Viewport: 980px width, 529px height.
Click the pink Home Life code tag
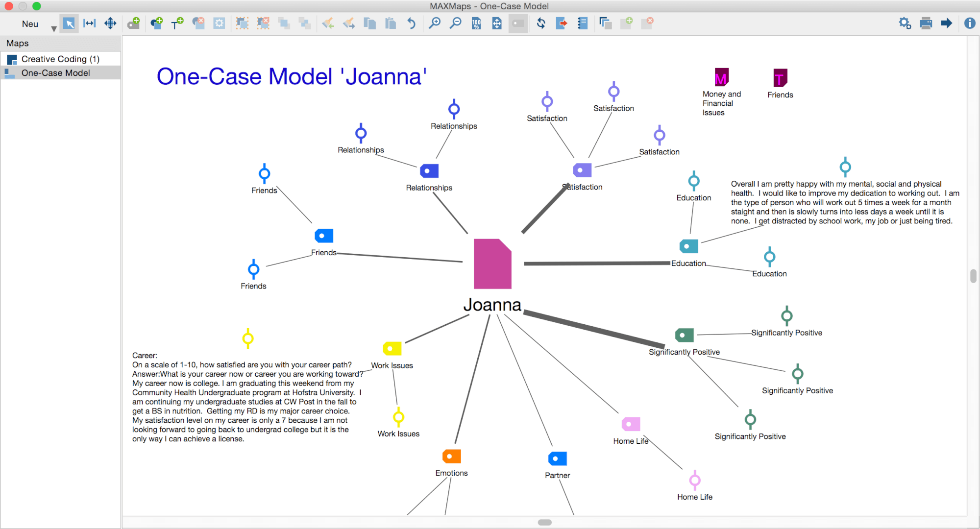click(631, 424)
